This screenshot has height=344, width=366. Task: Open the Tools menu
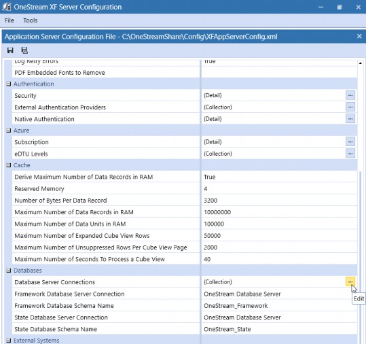31,20
